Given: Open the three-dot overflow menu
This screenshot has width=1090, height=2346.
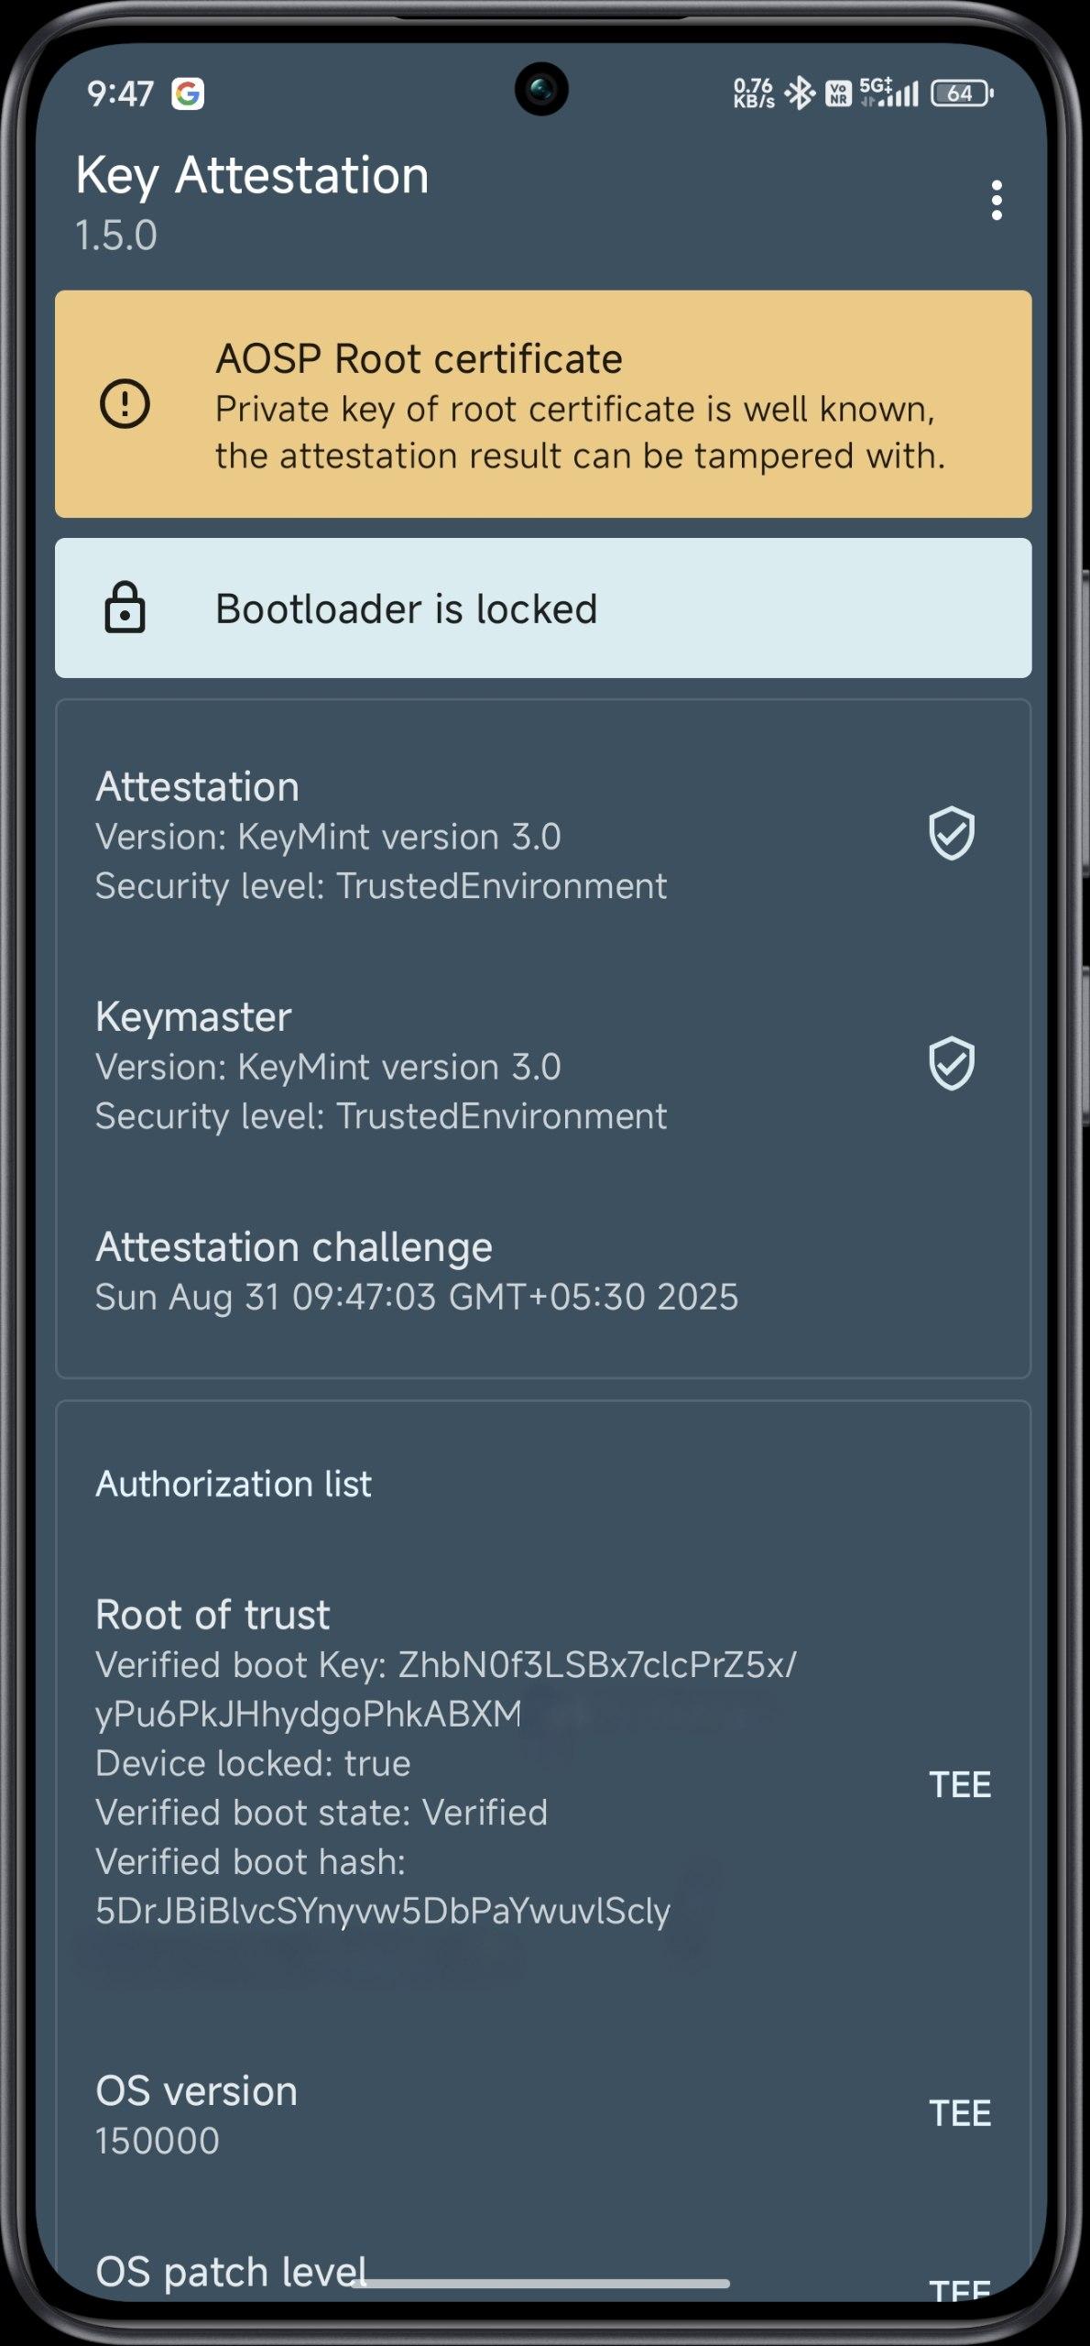Looking at the screenshot, I should [997, 201].
